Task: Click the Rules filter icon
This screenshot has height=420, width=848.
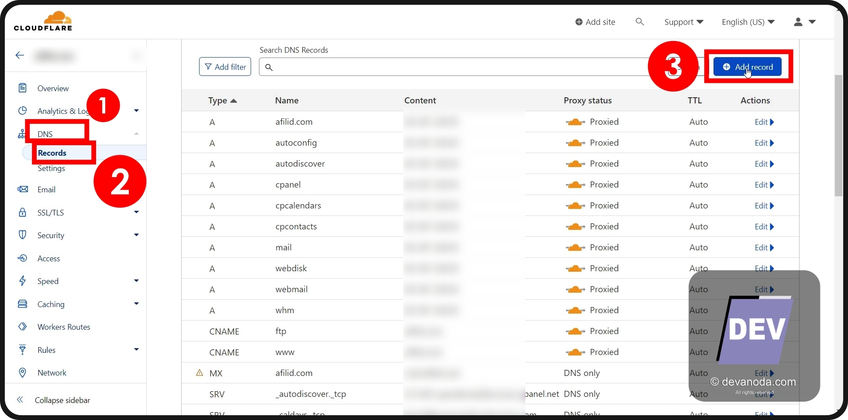Action: coord(22,349)
